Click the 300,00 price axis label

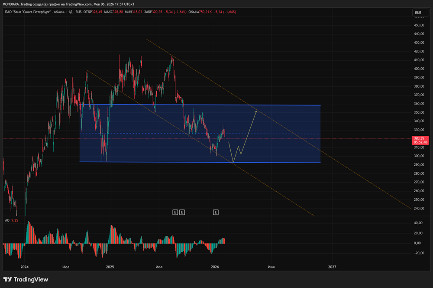(419, 156)
